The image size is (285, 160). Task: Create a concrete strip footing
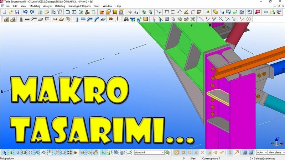point(13,19)
